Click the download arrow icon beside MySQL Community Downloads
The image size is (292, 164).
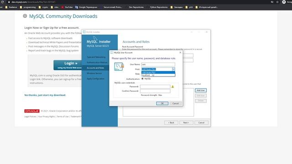click(x=25, y=16)
